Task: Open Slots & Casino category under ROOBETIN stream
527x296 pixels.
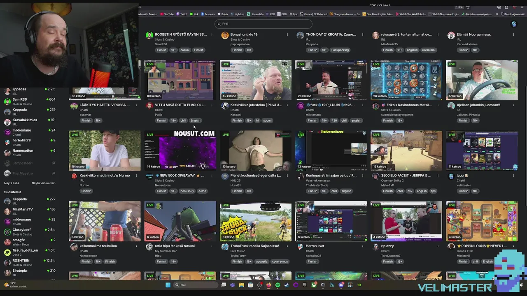Action: pyautogui.click(x=165, y=39)
